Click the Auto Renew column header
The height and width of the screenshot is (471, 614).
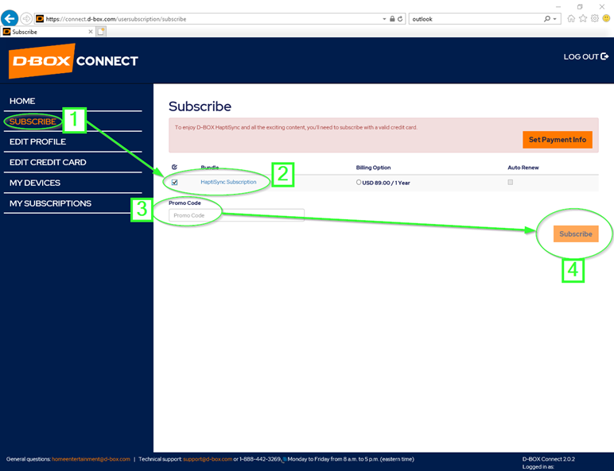pyautogui.click(x=523, y=168)
